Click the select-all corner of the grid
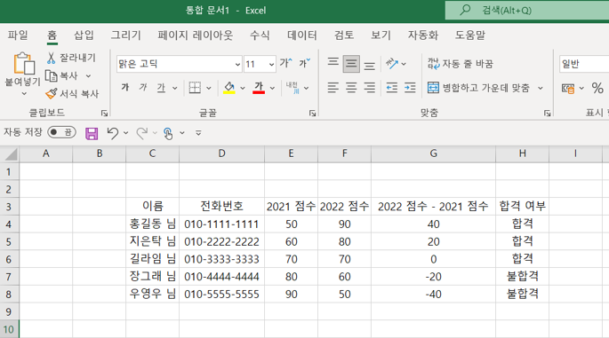 click(10, 153)
